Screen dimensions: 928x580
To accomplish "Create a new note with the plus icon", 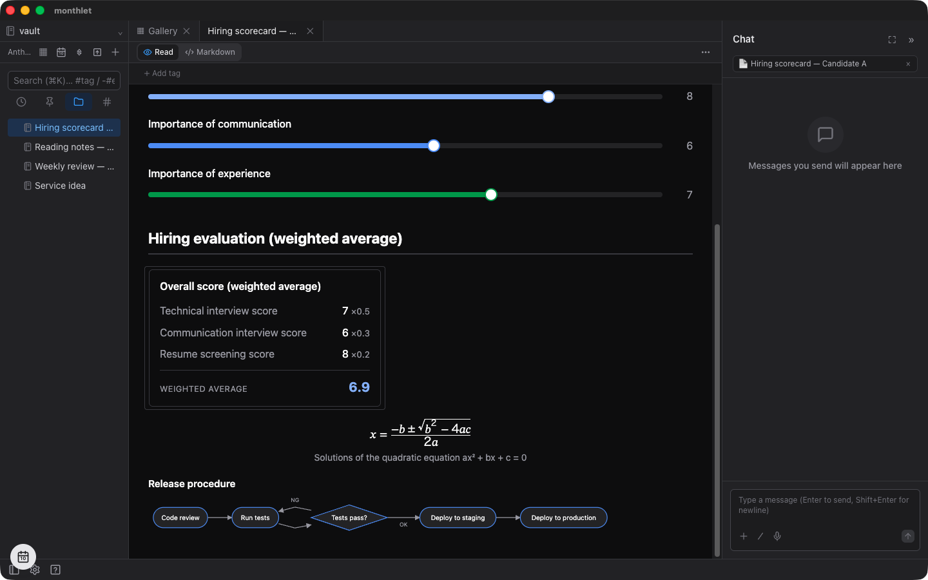I will (x=115, y=52).
